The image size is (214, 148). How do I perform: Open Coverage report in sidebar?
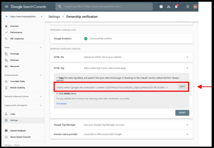point(15,54)
